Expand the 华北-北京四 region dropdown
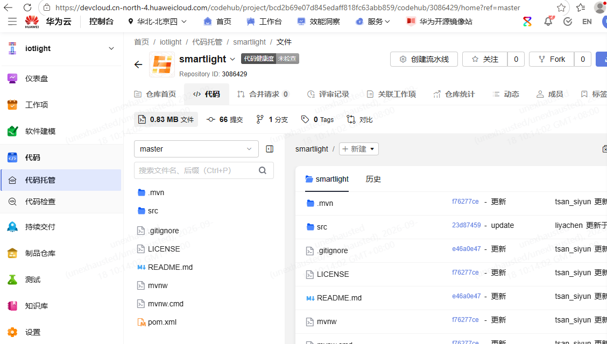Viewport: 607px width, 344px height. pos(158,21)
